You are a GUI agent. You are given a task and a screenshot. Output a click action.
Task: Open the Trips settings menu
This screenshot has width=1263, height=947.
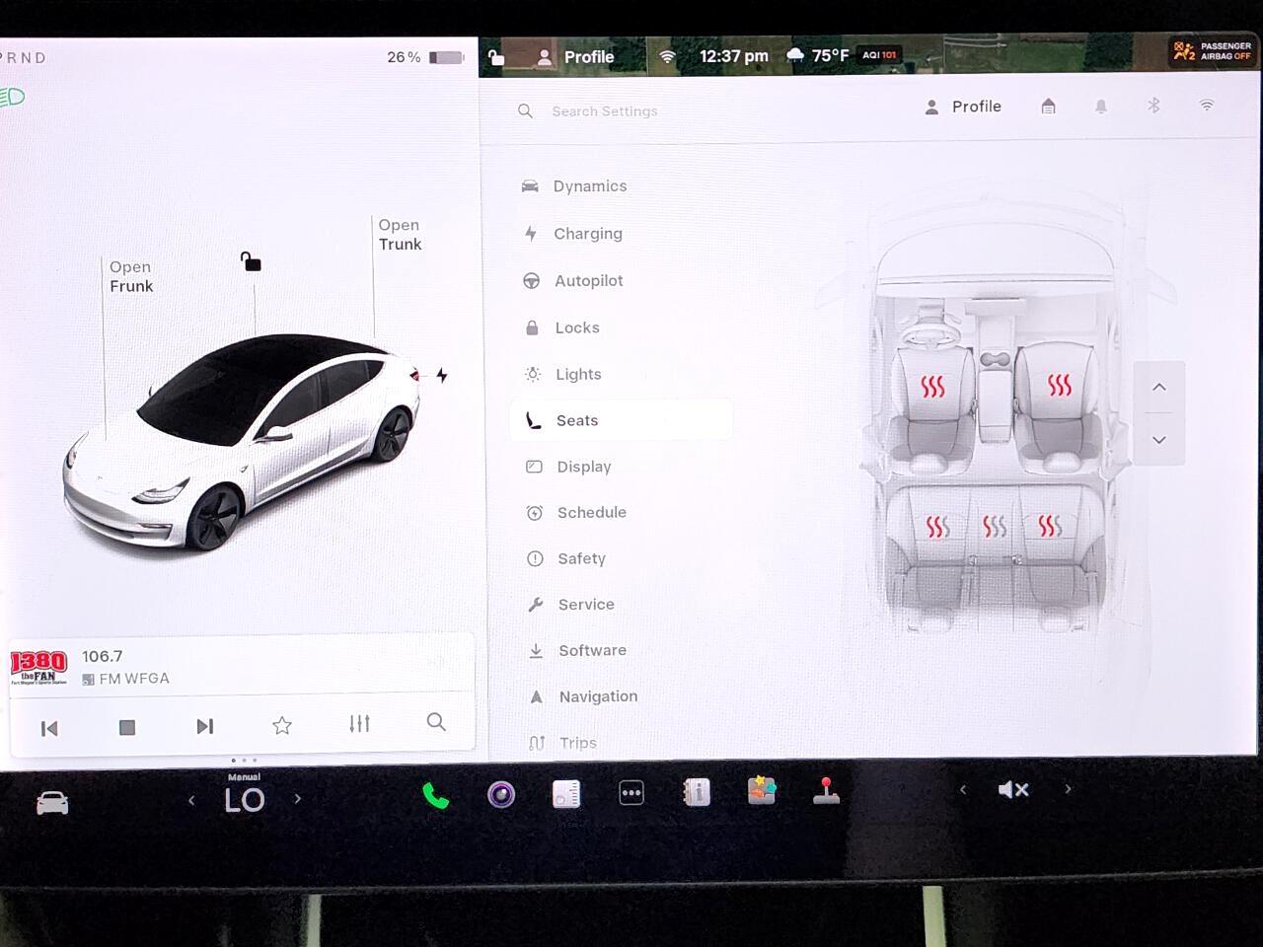click(562, 743)
